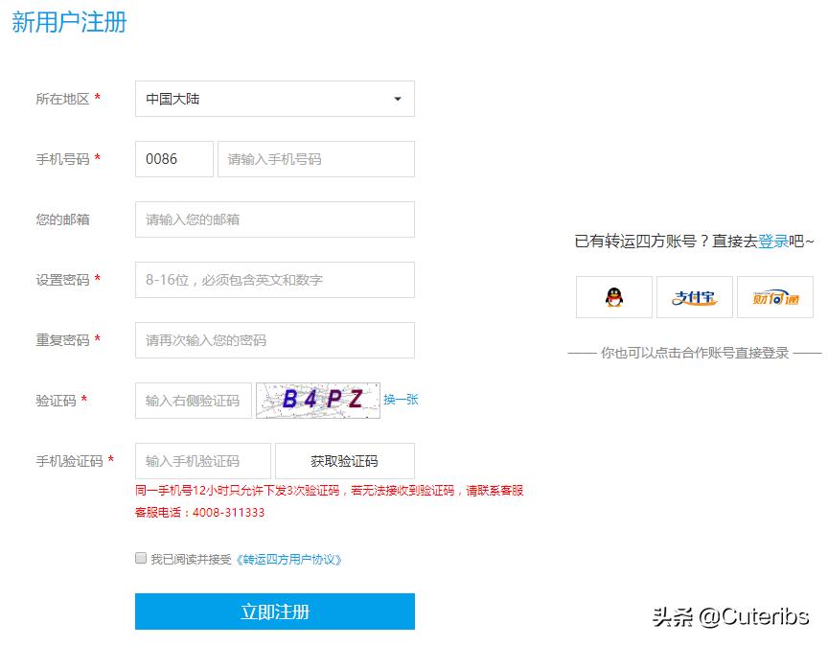Click the 获取验证码 get-code button
The image size is (828, 646).
pyautogui.click(x=344, y=461)
